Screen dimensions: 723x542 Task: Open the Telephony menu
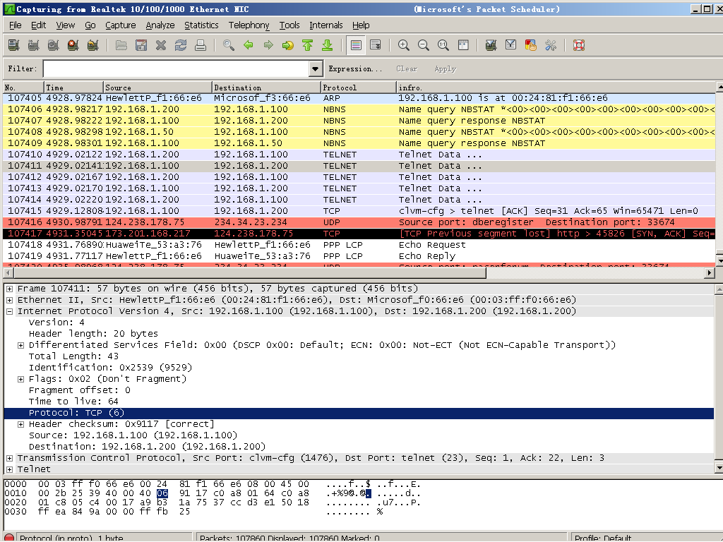click(249, 25)
